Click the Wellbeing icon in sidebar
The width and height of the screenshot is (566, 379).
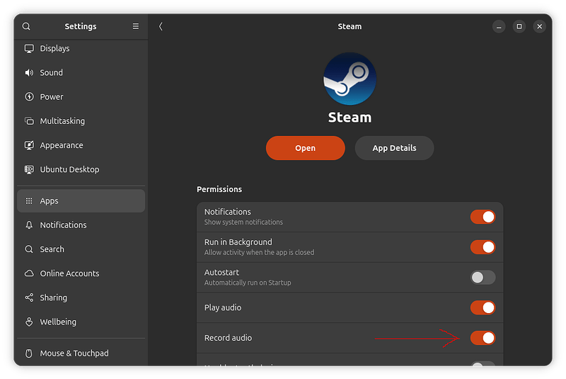(x=29, y=322)
